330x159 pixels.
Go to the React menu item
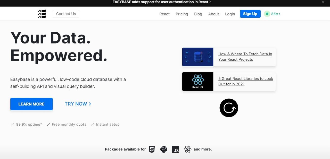pyautogui.click(x=164, y=14)
